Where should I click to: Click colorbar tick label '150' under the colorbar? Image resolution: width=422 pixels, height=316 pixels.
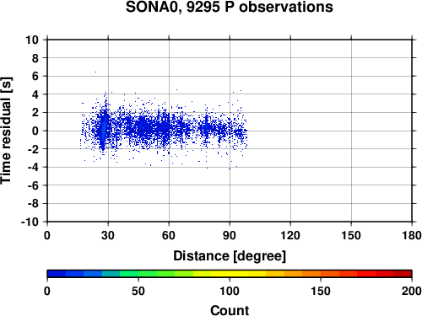tap(321, 291)
